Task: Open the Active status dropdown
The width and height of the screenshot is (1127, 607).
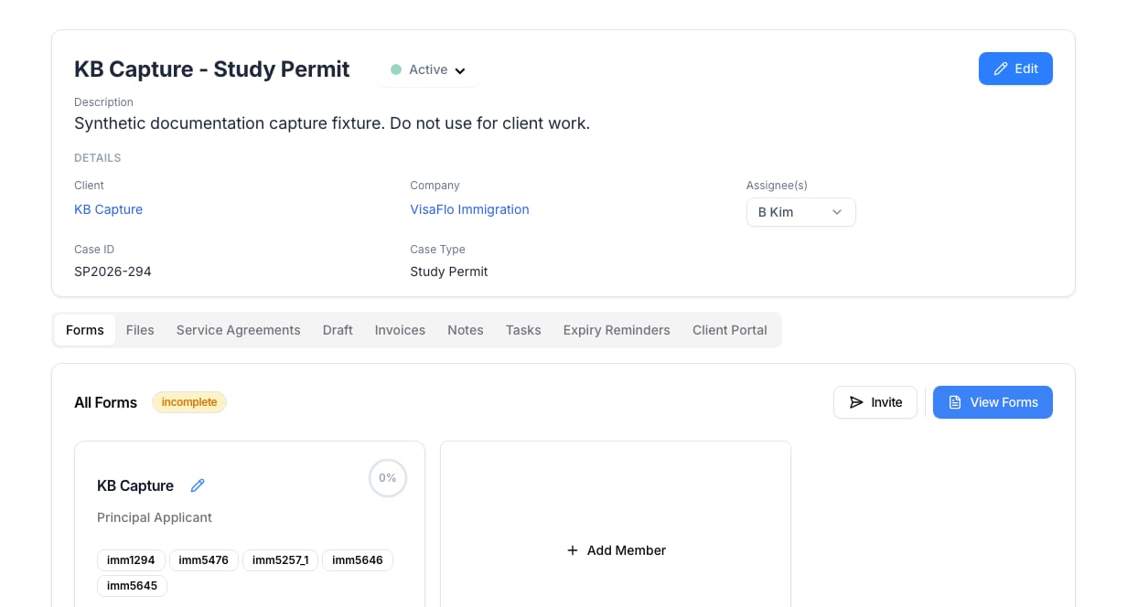Action: [x=428, y=69]
